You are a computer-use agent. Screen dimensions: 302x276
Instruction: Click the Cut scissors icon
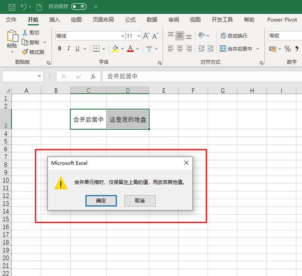[25, 33]
